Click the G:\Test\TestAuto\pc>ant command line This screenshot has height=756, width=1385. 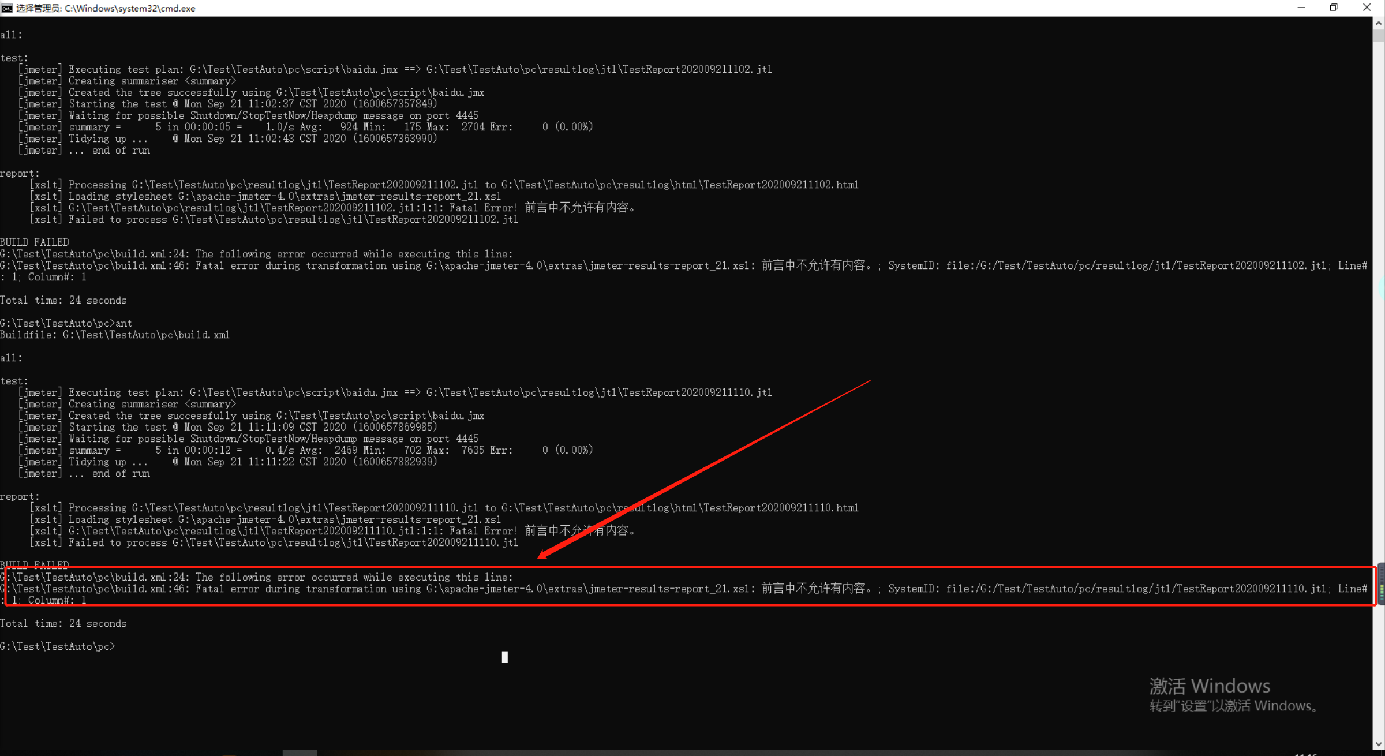[66, 323]
